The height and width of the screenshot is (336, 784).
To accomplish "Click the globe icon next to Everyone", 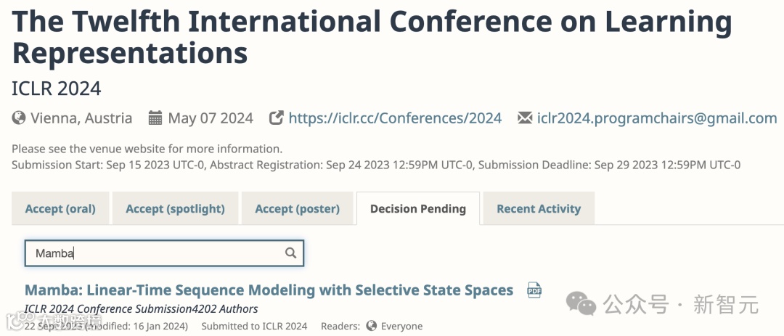I will point(372,326).
